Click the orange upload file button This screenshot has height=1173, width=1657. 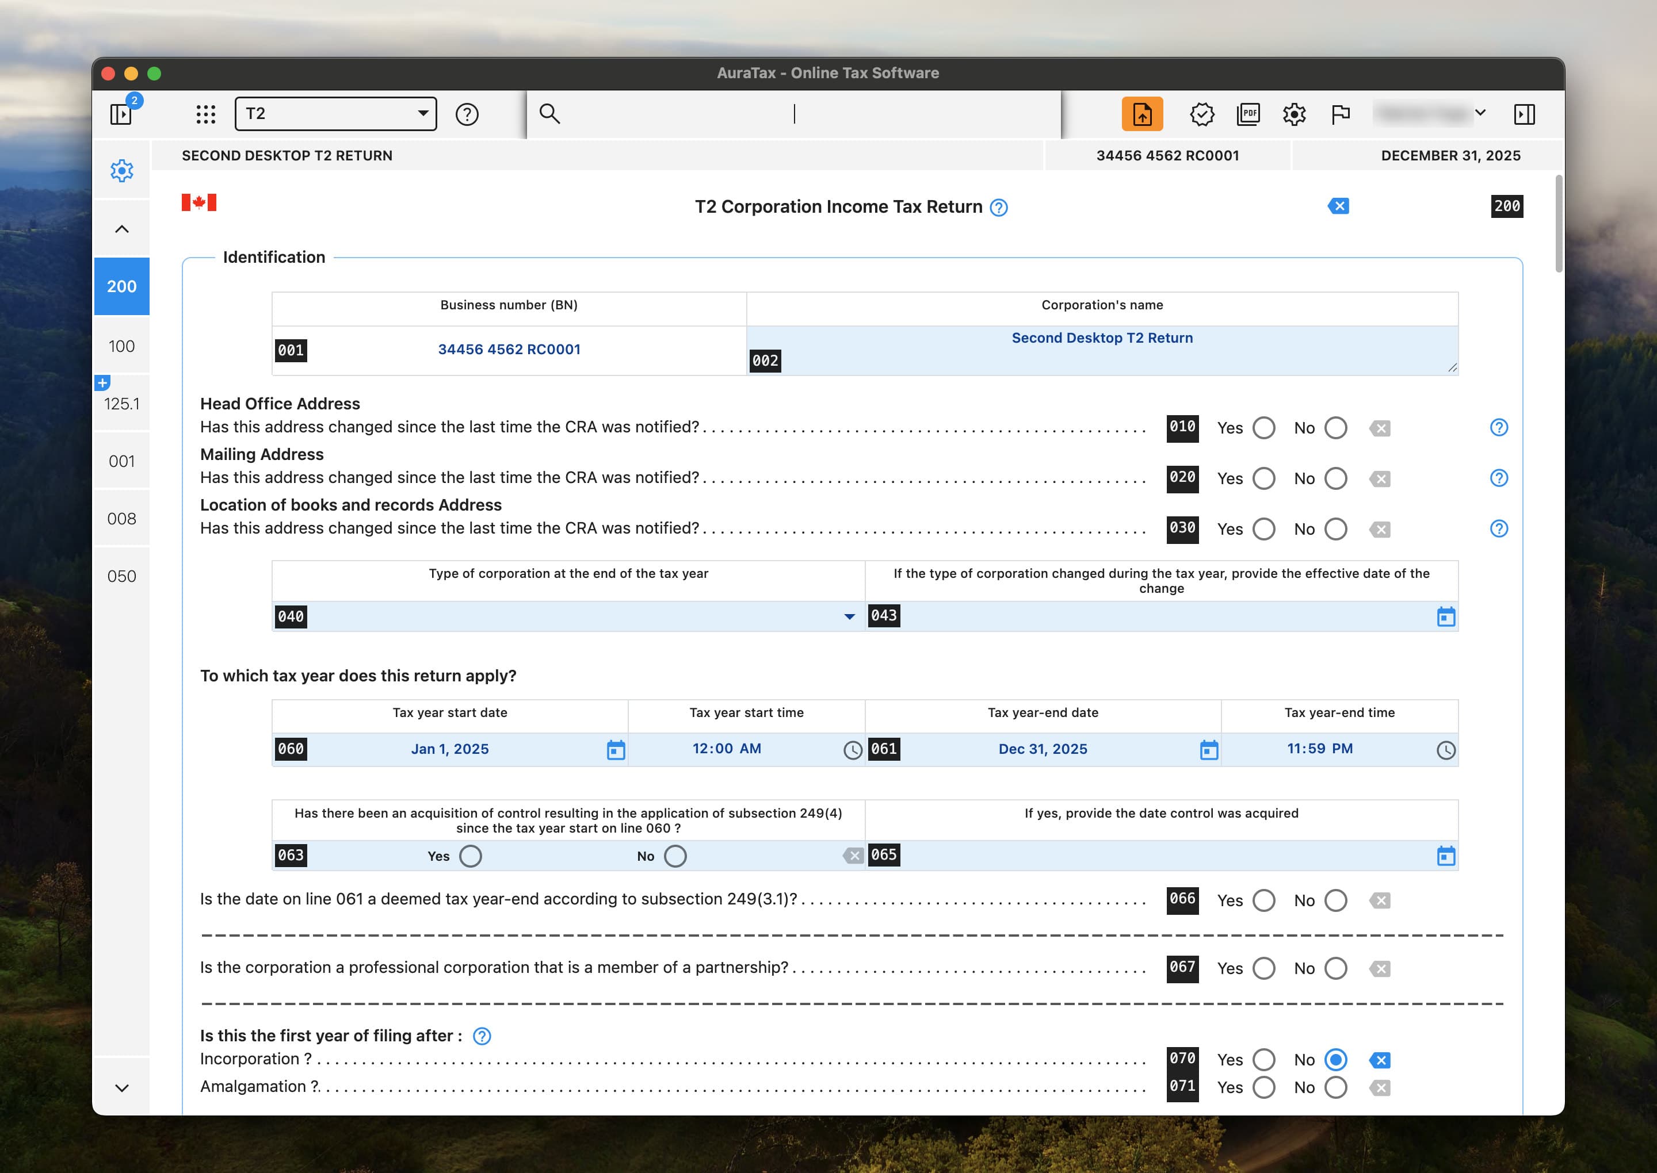tap(1141, 114)
